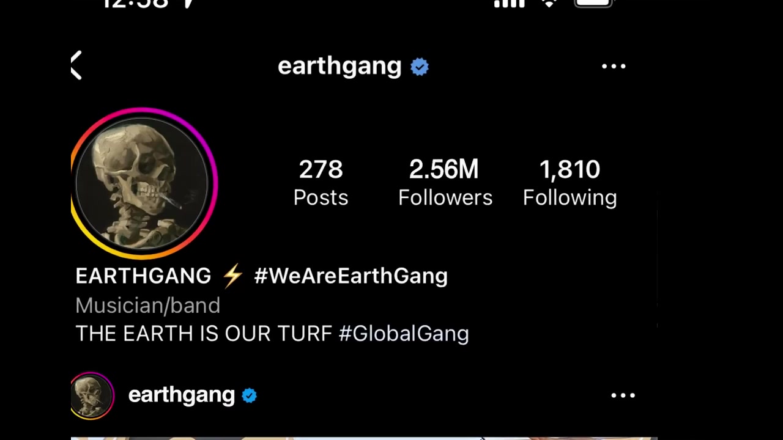Tap the back arrow icon
Image resolution: width=783 pixels, height=440 pixels.
(76, 66)
